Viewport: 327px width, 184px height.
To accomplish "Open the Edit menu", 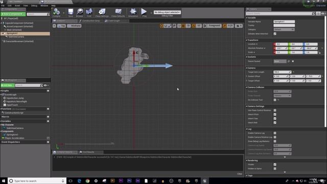I will click(9, 6).
